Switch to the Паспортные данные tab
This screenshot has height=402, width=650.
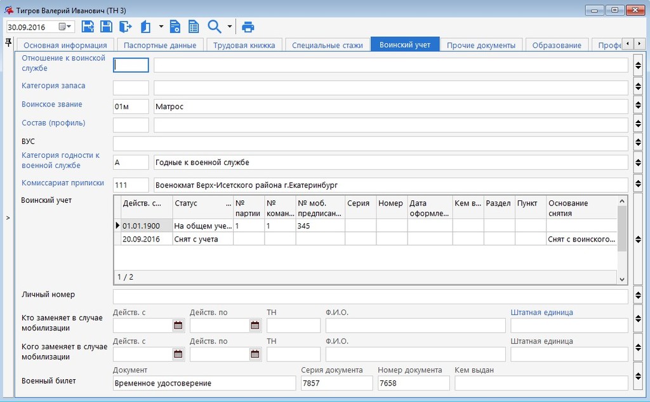[160, 45]
